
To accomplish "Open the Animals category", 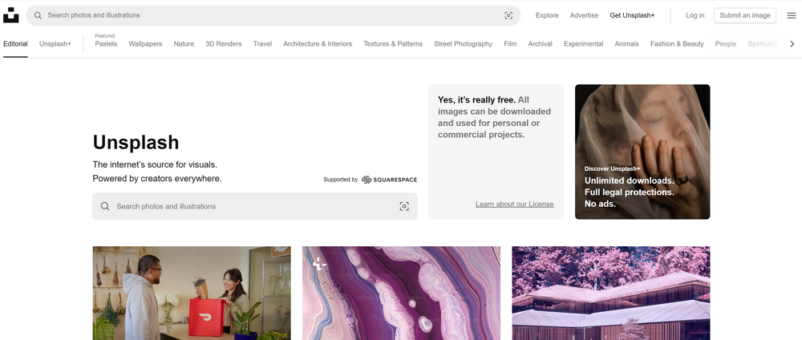I will click(626, 44).
